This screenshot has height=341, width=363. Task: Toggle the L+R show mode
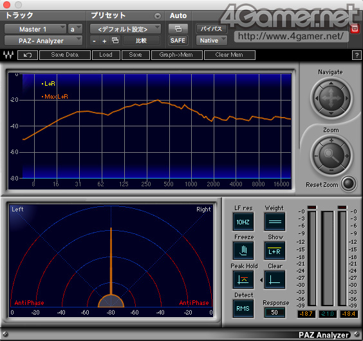[275, 251]
